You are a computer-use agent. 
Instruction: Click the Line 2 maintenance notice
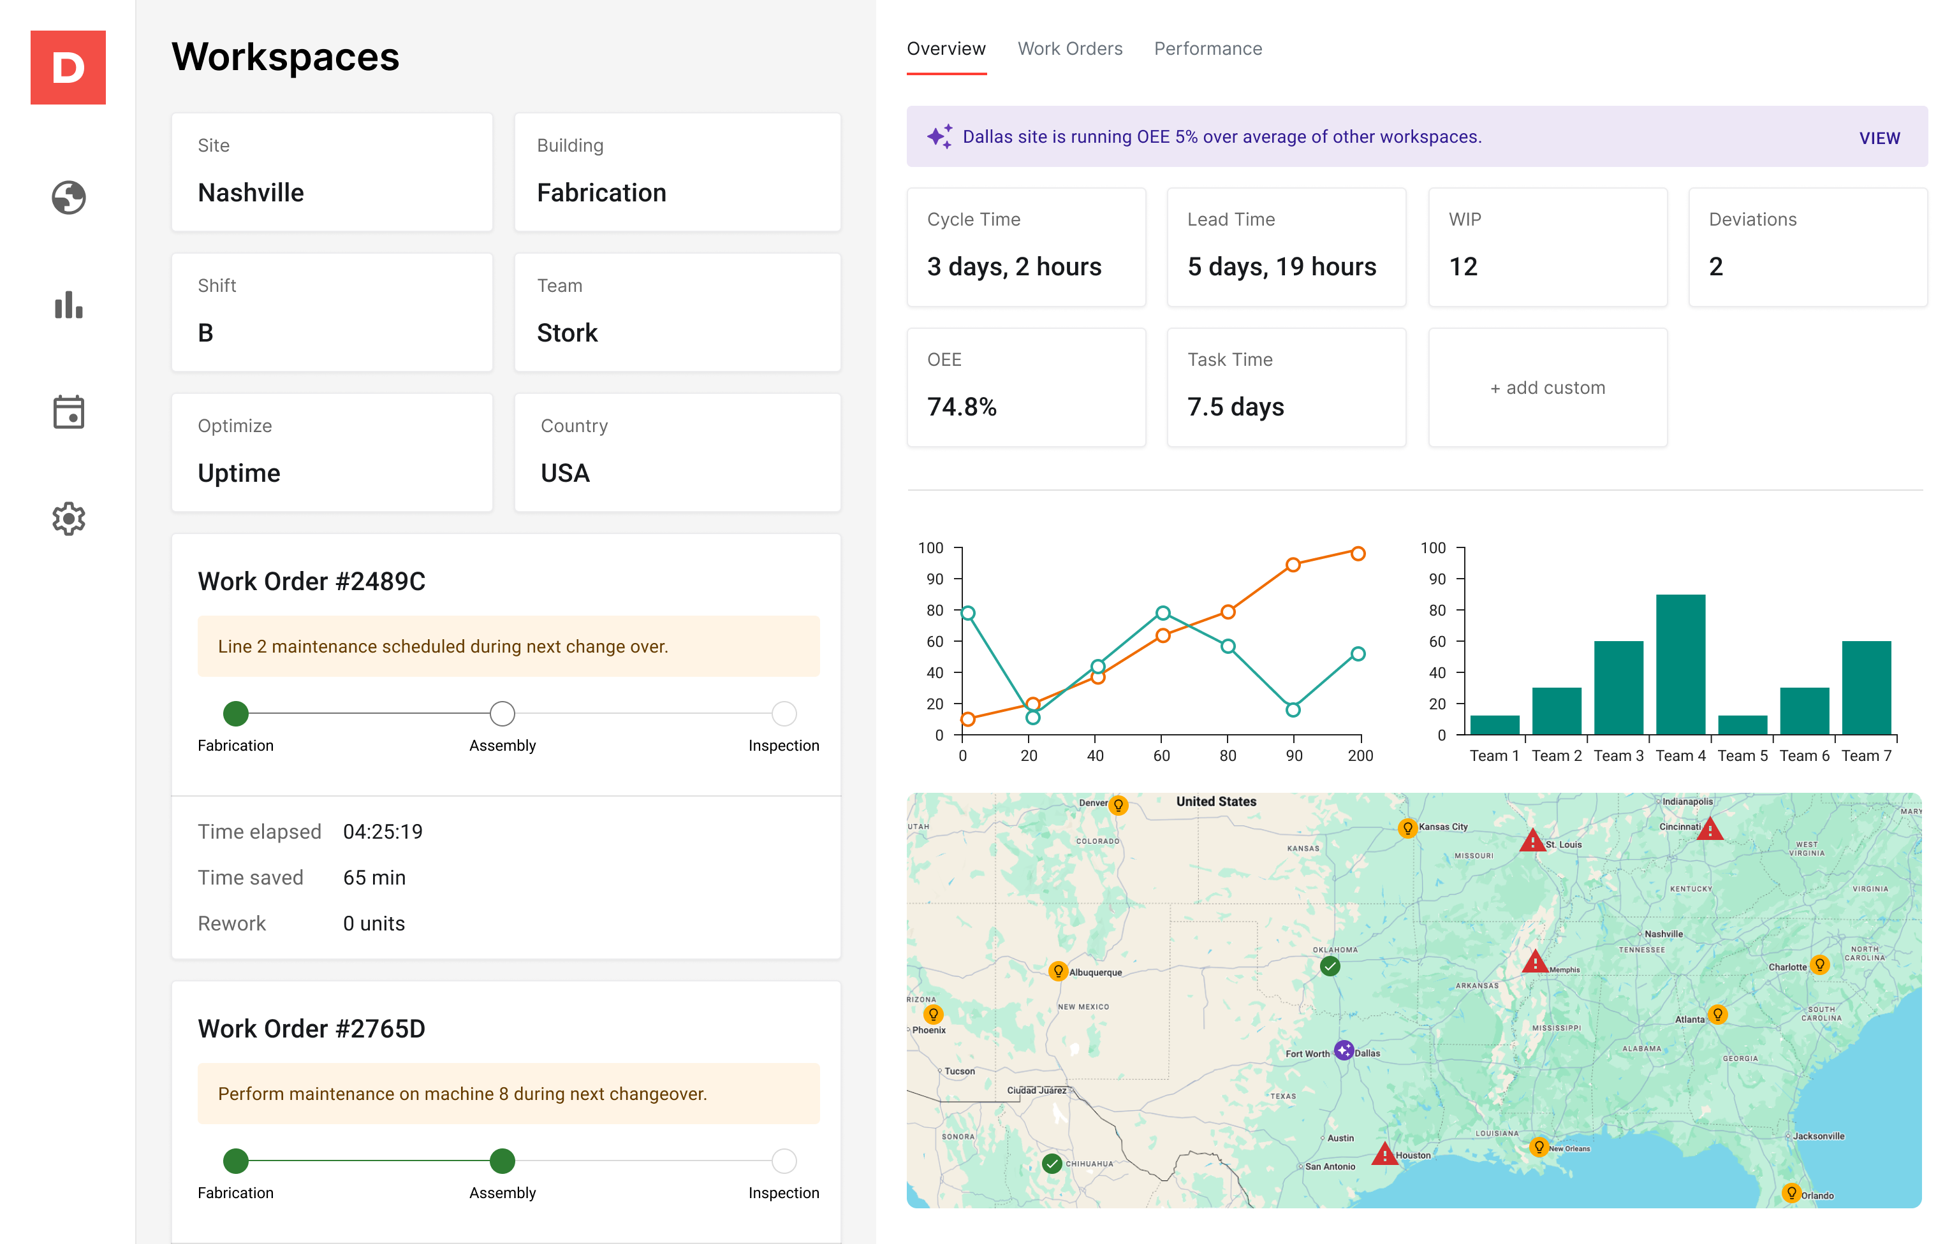(508, 646)
